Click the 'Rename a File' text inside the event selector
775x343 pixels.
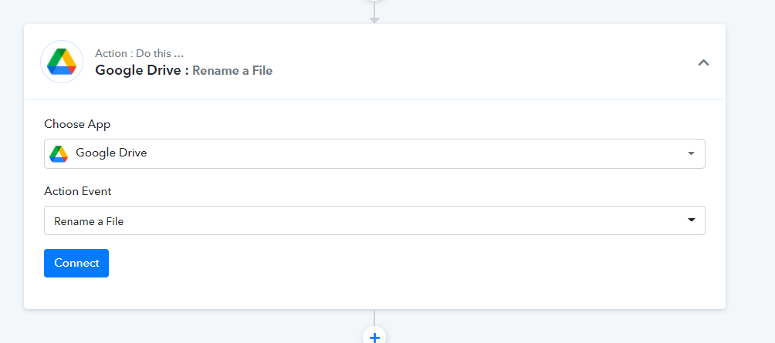[x=89, y=221]
